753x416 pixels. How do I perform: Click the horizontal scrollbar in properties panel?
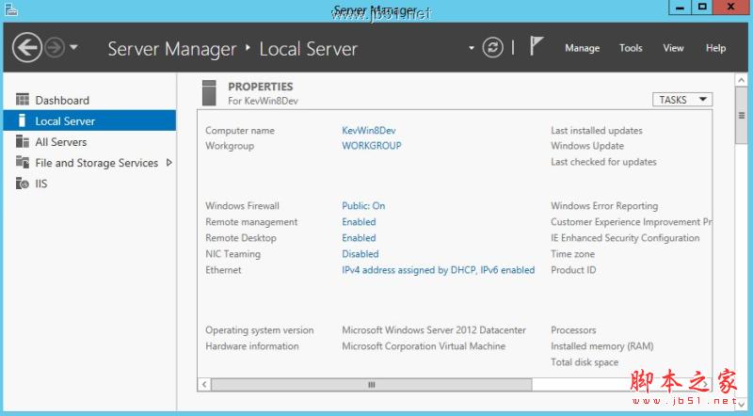(371, 384)
